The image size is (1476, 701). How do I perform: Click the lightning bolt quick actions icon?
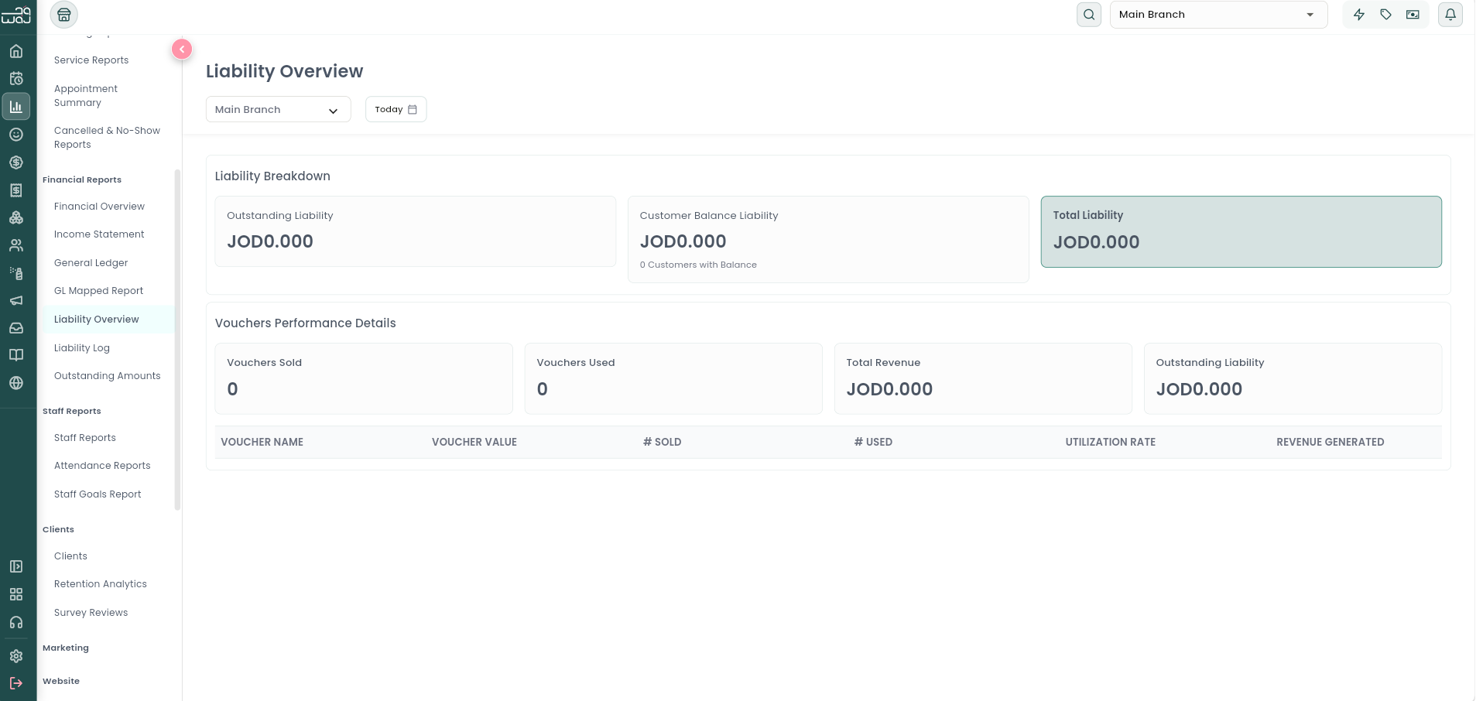tap(1359, 15)
